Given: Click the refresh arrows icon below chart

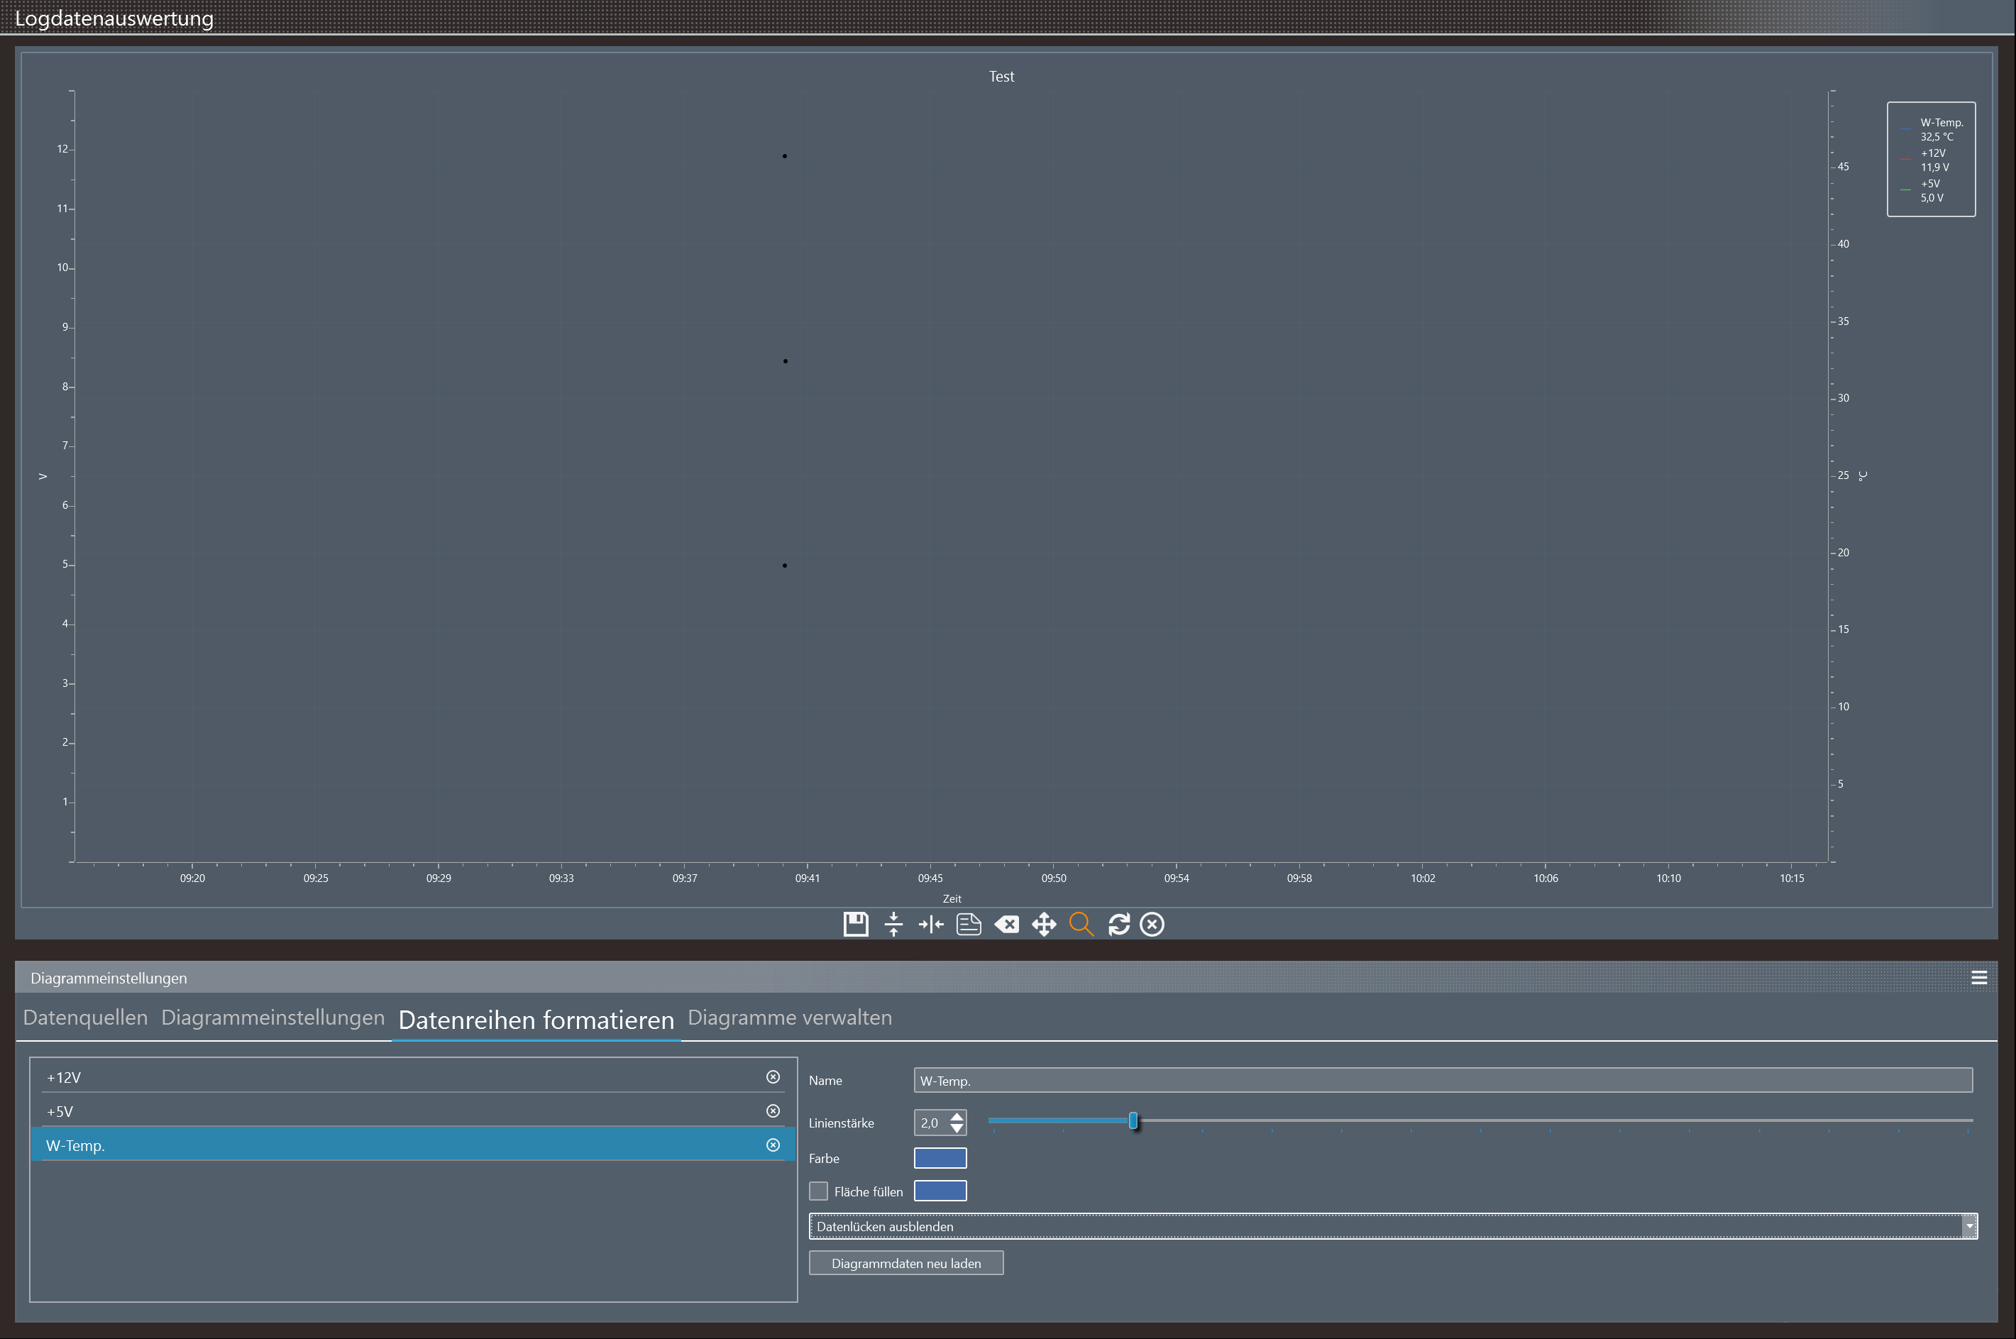Looking at the screenshot, I should click(x=1118, y=924).
